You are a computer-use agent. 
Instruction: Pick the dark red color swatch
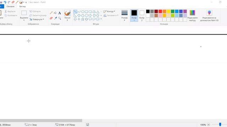coord(156,11)
